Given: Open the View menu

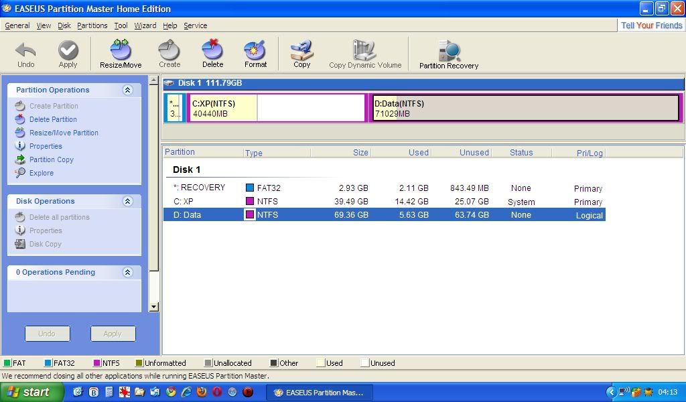Looking at the screenshot, I should [x=44, y=25].
